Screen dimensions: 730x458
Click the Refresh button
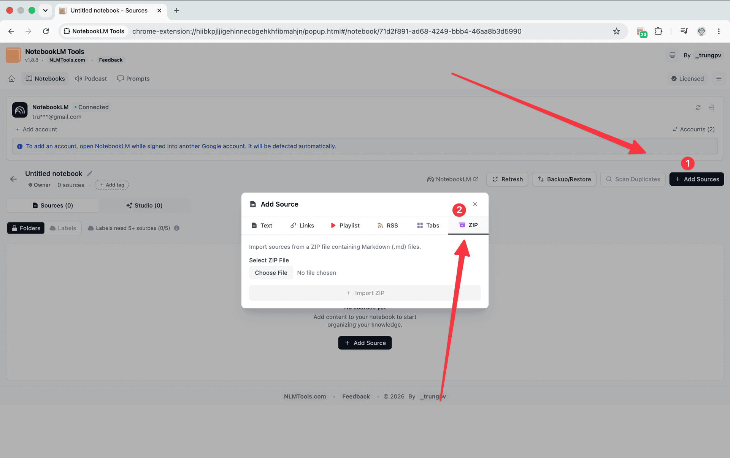507,179
